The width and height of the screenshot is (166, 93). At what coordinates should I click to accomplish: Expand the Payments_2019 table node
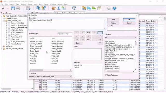click(6, 37)
